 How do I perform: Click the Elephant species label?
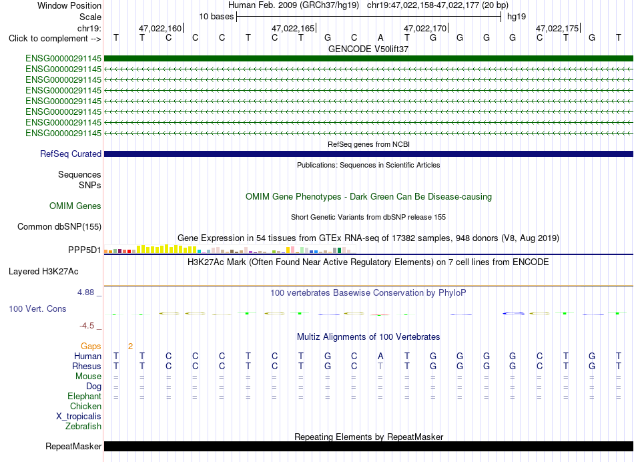pos(85,396)
